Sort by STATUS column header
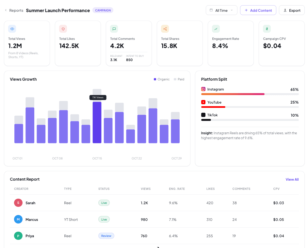The image size is (308, 248). click(x=104, y=189)
